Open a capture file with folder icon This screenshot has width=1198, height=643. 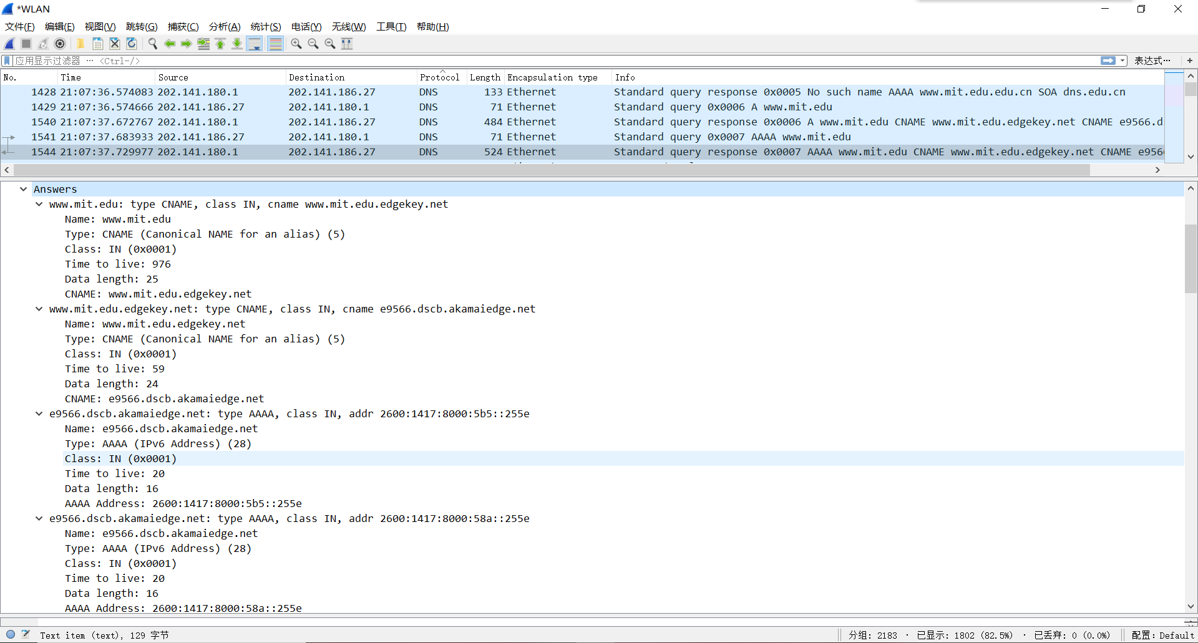click(x=80, y=44)
